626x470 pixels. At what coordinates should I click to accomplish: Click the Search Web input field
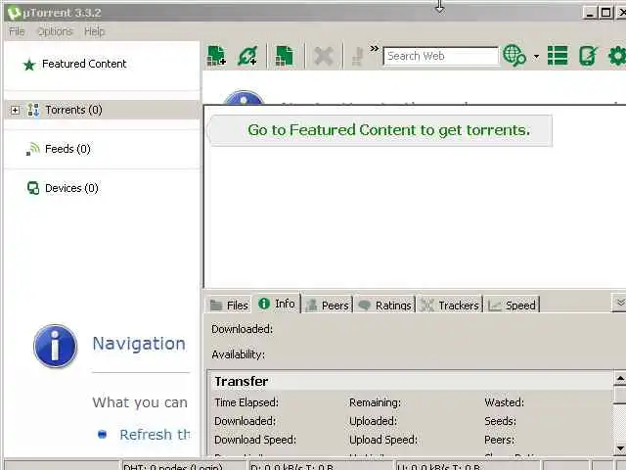[x=441, y=56]
